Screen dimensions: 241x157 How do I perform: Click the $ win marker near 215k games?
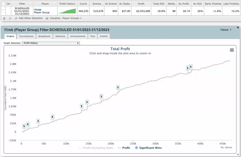click(x=118, y=87)
